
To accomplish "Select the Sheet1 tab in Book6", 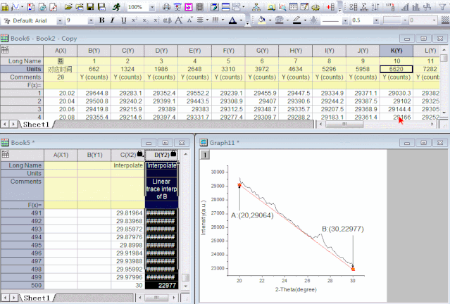I will coord(37,125).
